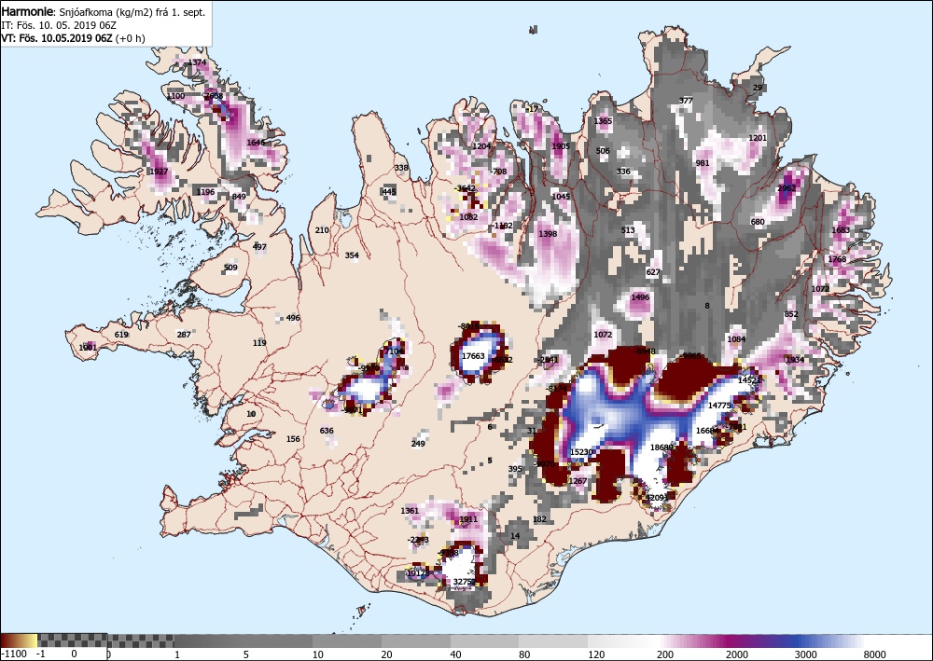Screen dimensions: 933x661
Task: Click the glacier value 14775
Action: coord(719,406)
